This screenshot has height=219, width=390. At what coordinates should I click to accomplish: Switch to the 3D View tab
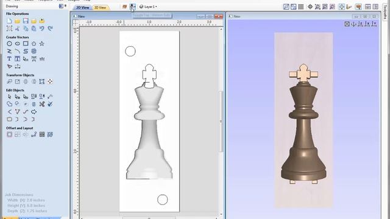(100, 7)
